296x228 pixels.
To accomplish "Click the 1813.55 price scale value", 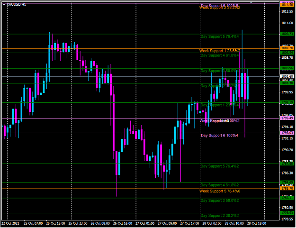I will [x=287, y=12].
